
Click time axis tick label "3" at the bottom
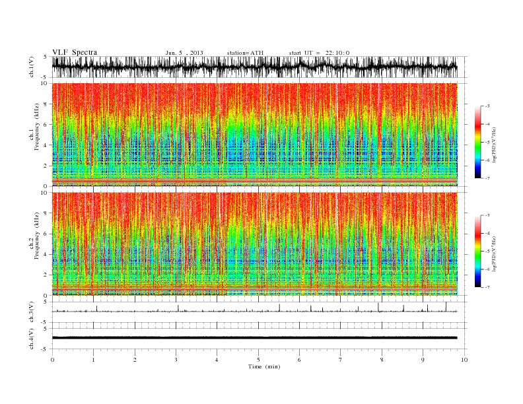coord(176,360)
